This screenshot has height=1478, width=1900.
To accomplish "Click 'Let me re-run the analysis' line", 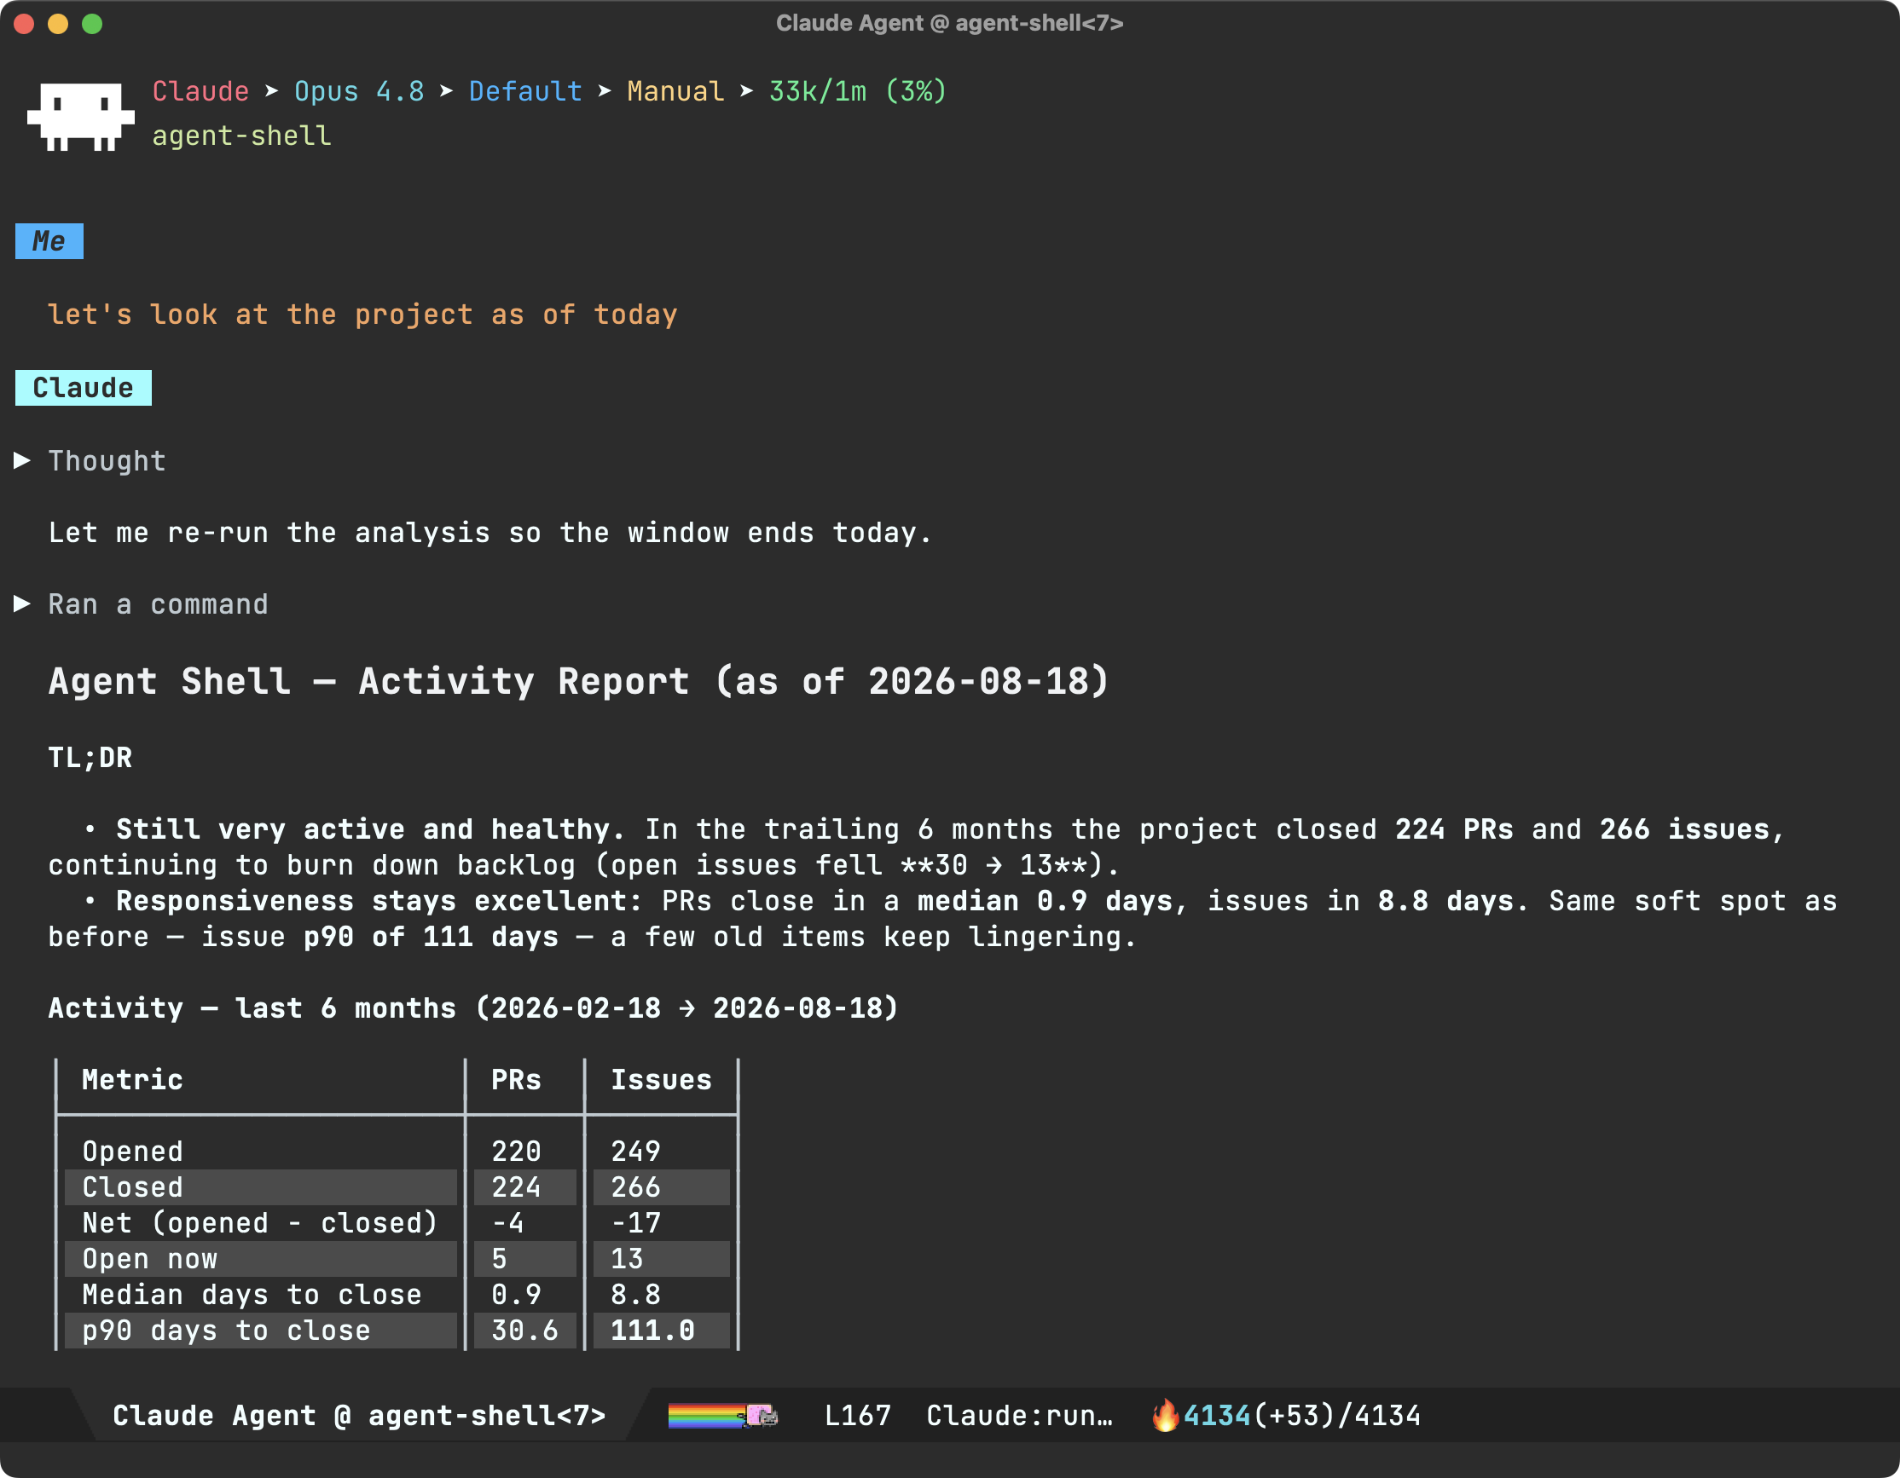I will click(x=489, y=532).
